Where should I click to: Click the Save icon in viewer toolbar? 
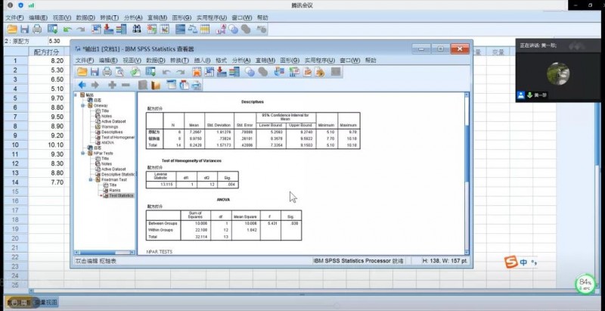point(95,72)
